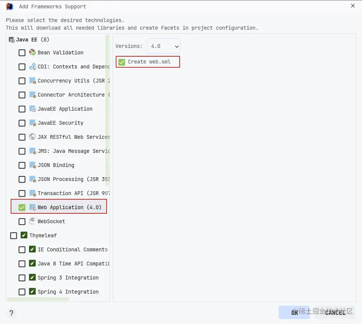
Task: Tick the JavaEE Security checkbox
Action: 22,123
